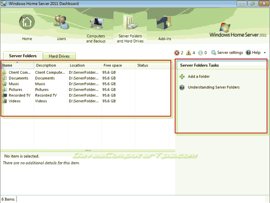Sort list by Free space column

click(113, 65)
